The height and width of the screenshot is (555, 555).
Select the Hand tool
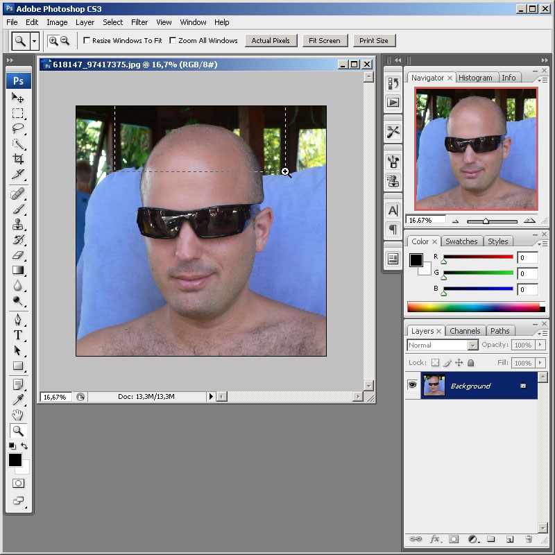(18, 415)
